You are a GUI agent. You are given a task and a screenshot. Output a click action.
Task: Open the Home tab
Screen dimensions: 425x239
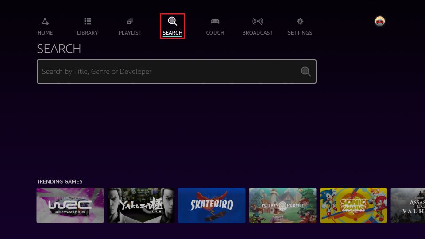click(x=45, y=26)
